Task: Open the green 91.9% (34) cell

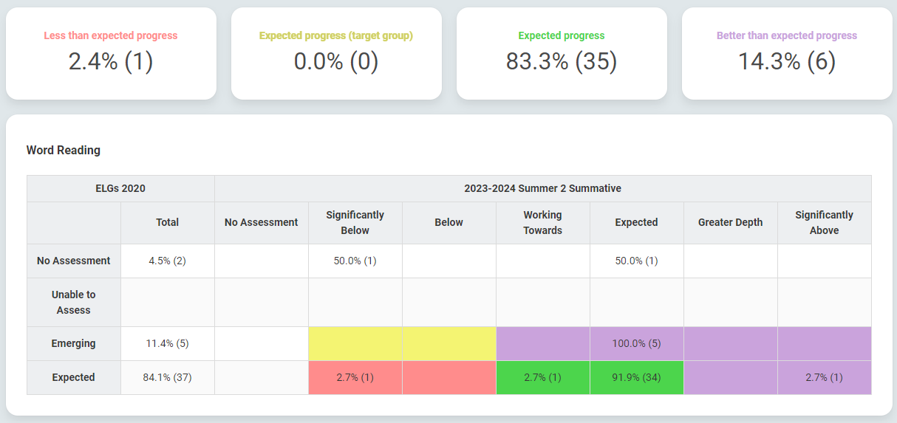Action: (x=636, y=377)
